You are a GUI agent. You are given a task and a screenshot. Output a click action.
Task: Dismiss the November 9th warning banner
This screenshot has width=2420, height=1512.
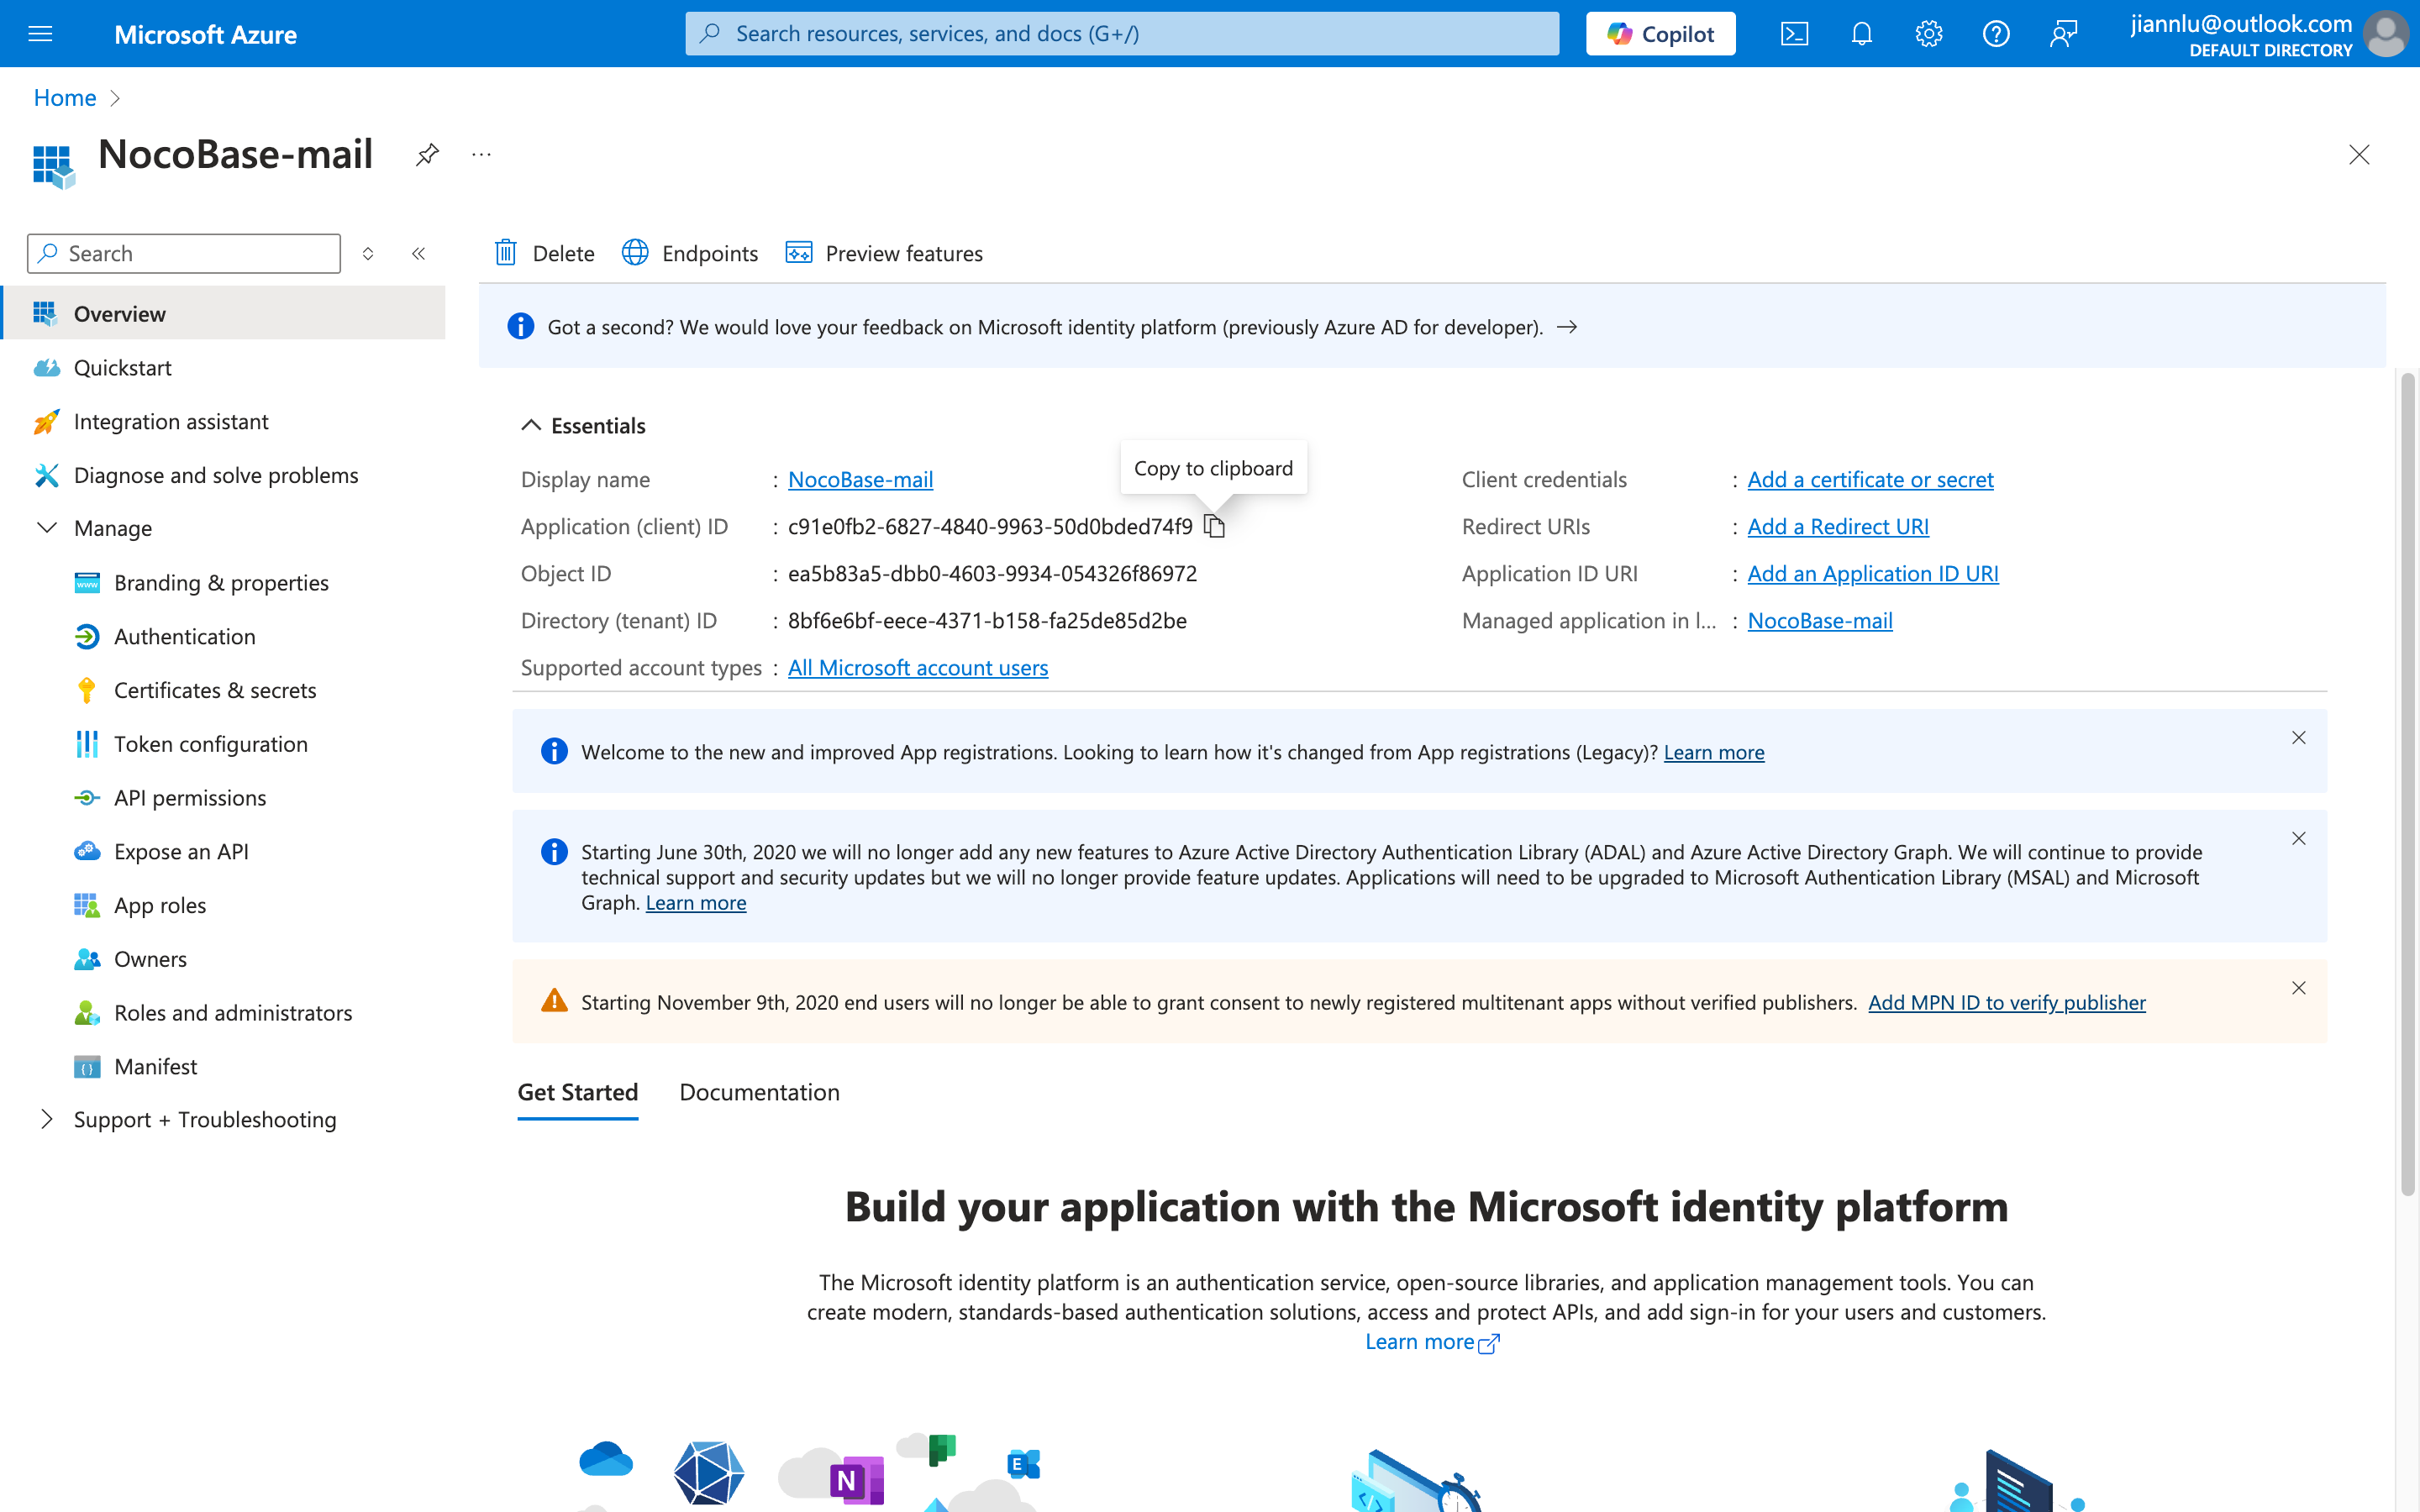pos(2298,988)
